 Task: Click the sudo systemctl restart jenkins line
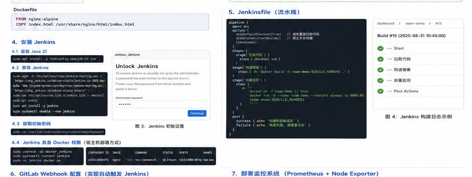click(41, 156)
